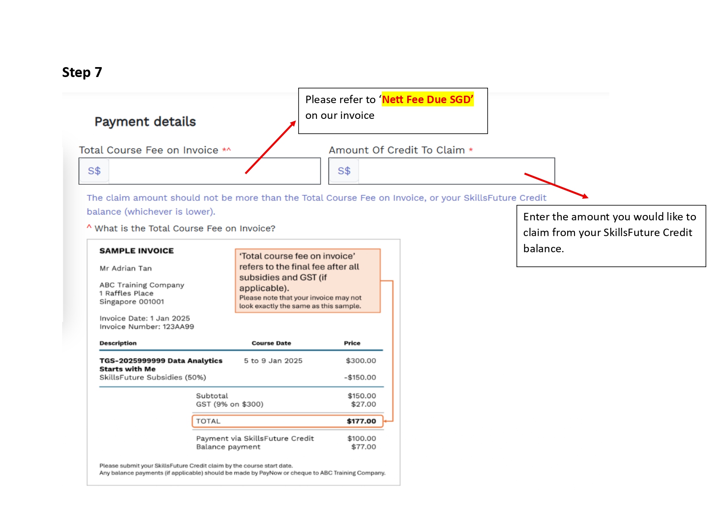
Task: Click the 'Price' column header
Action: click(352, 343)
